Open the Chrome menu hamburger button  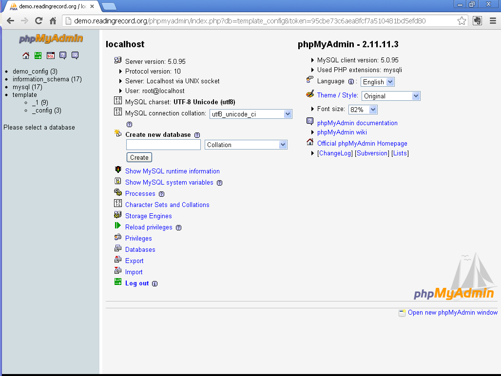493,21
